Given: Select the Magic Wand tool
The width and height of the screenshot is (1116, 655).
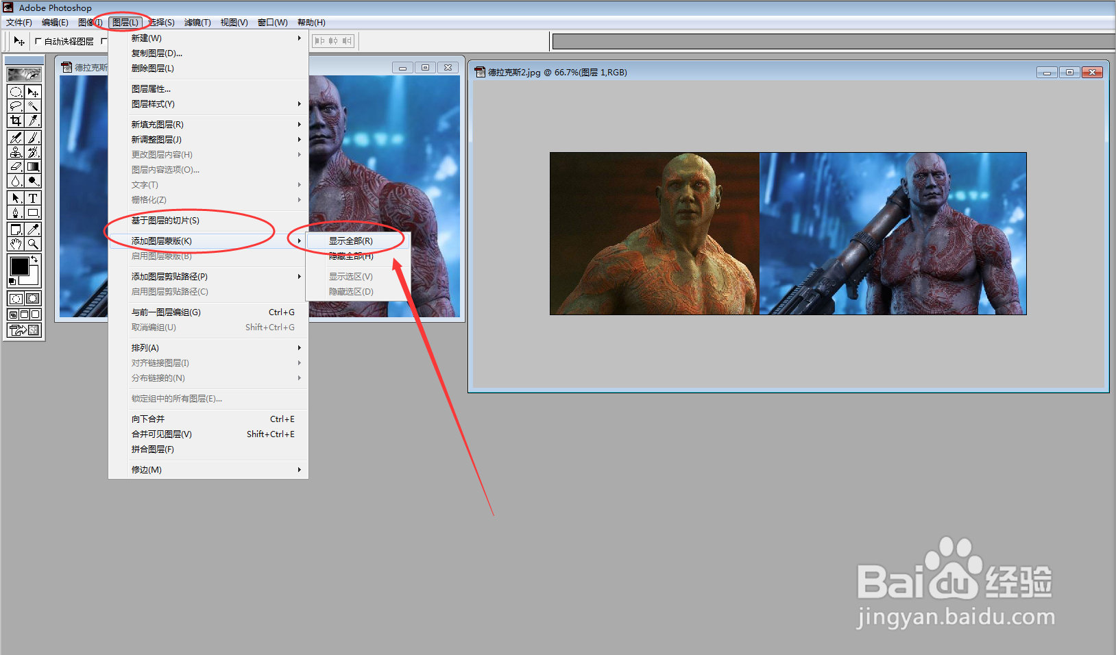Looking at the screenshot, I should coord(33,106).
